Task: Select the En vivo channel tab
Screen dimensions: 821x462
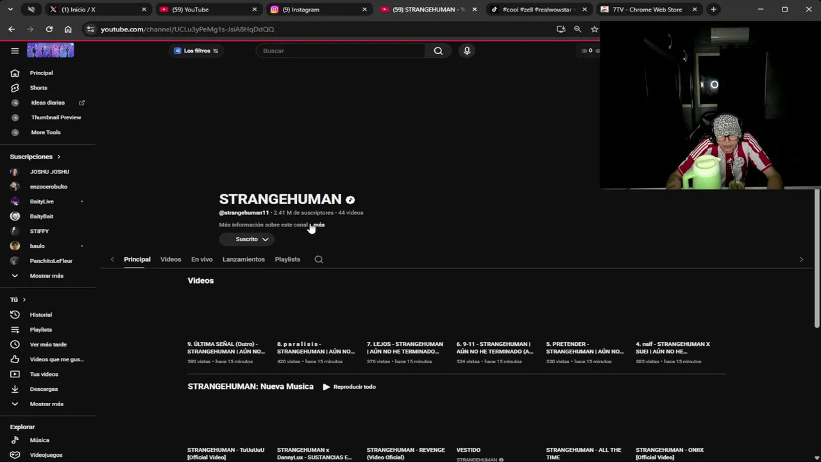Action: coord(201,259)
